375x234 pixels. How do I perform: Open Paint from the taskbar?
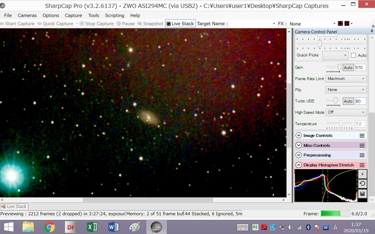click(135, 227)
